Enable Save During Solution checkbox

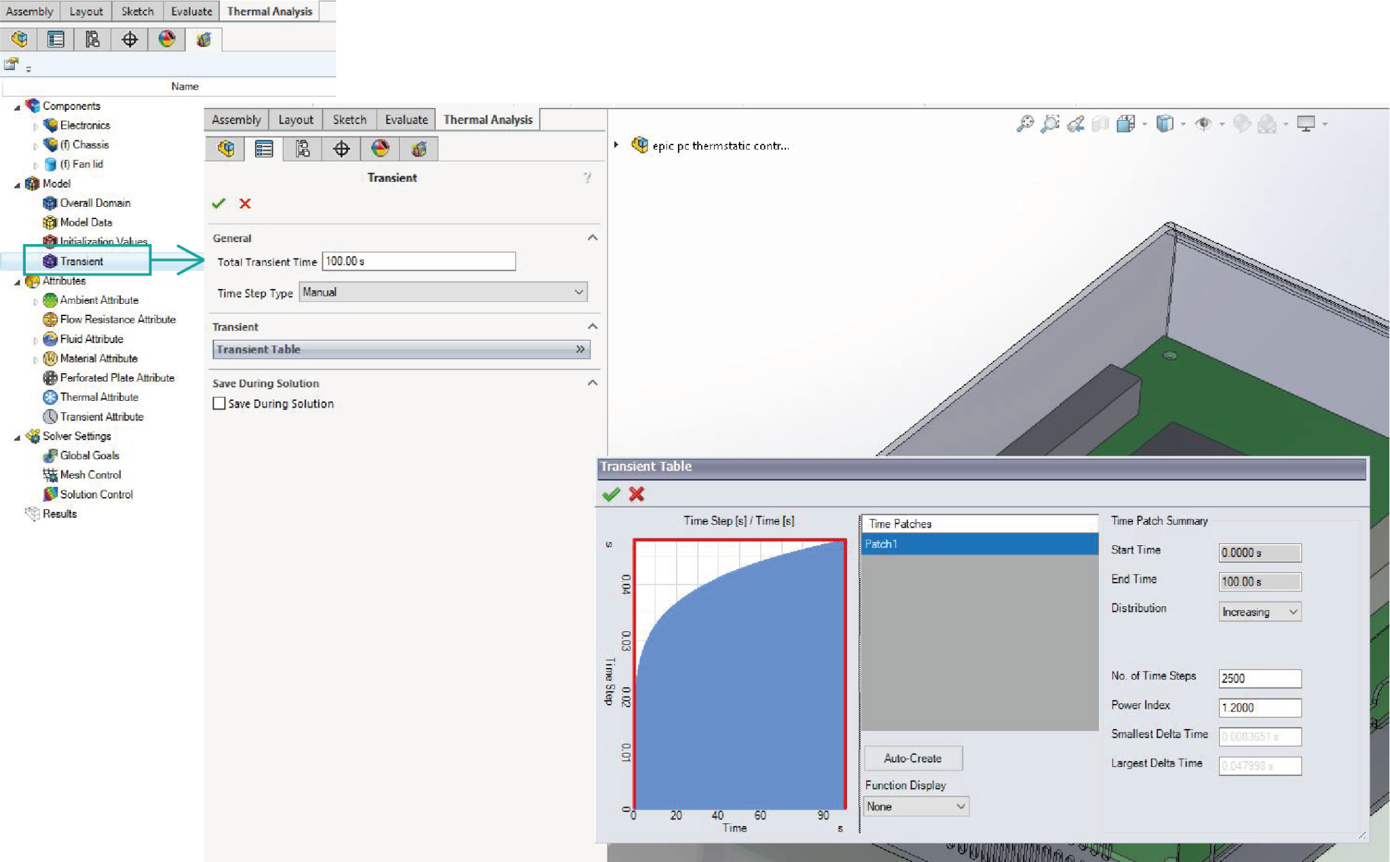[x=219, y=404]
